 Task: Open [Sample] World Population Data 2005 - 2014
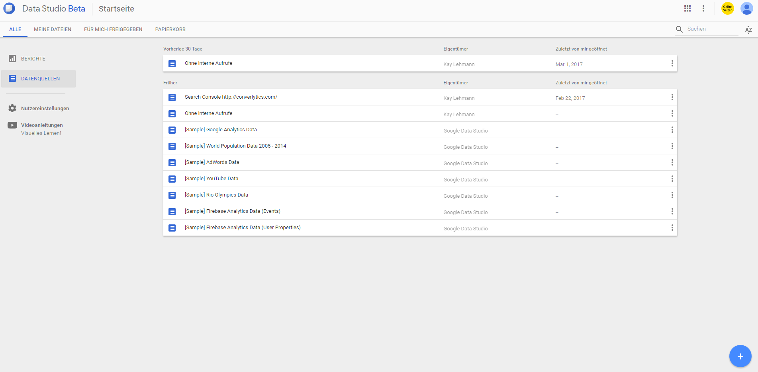coord(235,146)
